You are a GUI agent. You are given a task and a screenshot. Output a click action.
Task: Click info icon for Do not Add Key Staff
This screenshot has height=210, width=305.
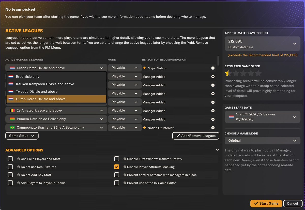point(19,175)
